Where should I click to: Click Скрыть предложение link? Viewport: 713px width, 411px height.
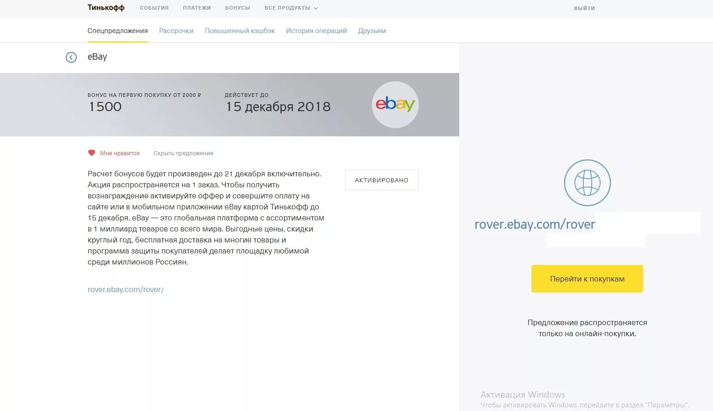click(183, 153)
